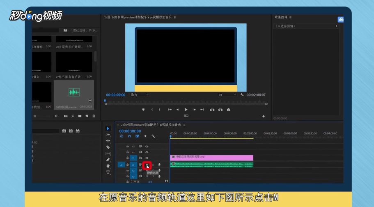Viewport: 374px width, 207px height.
Task: Select the Type tool
Action: coord(108,172)
